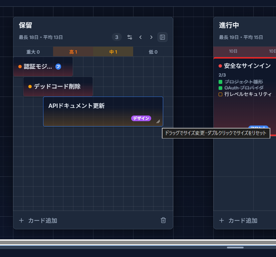Select the 重大 0 priority tab
This screenshot has height=257, width=276.
[x=33, y=52]
